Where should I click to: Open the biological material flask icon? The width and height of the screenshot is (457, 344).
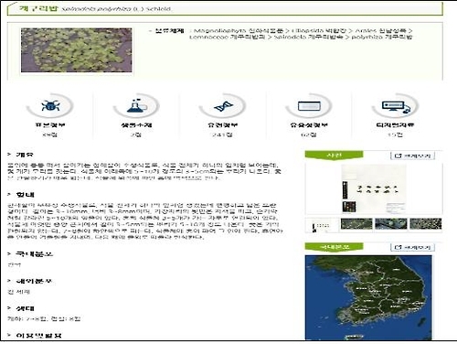[136, 105]
